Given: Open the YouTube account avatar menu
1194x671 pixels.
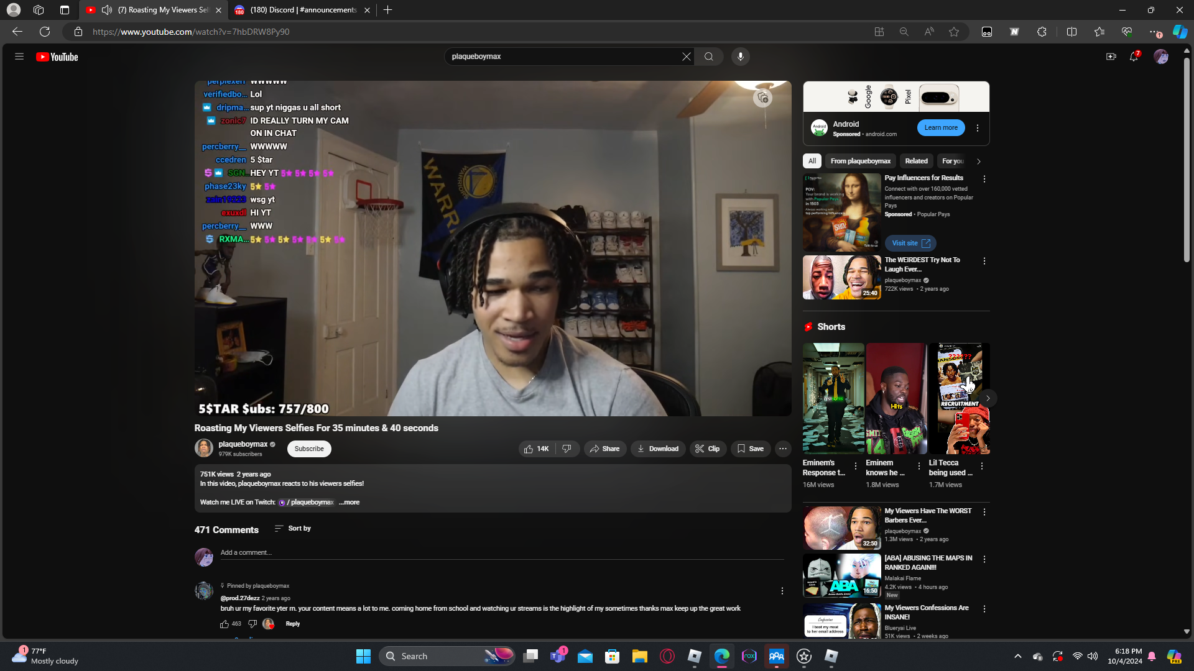Looking at the screenshot, I should [x=1160, y=57].
